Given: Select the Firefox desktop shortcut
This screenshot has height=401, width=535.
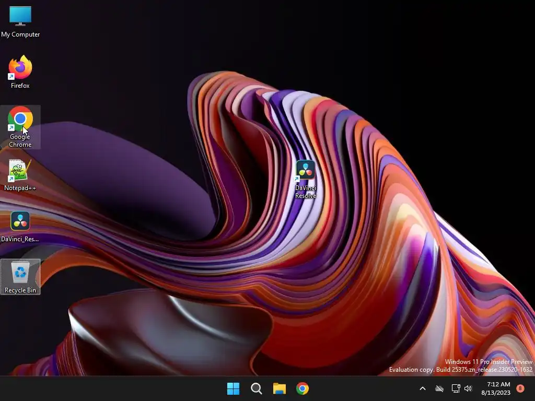Looking at the screenshot, I should pyautogui.click(x=20, y=72).
